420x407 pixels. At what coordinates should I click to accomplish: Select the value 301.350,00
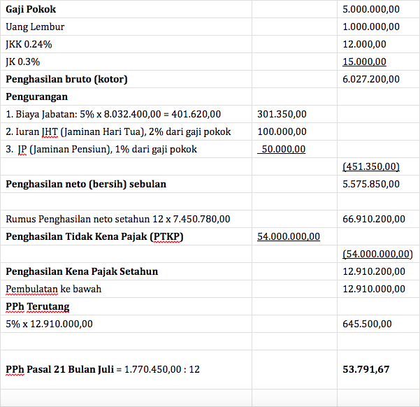click(282, 114)
